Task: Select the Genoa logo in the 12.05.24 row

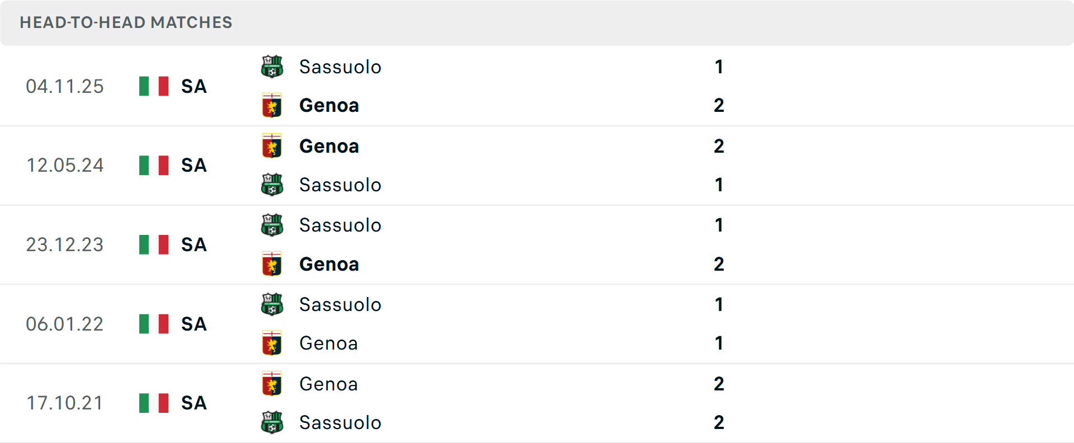Action: tap(272, 145)
